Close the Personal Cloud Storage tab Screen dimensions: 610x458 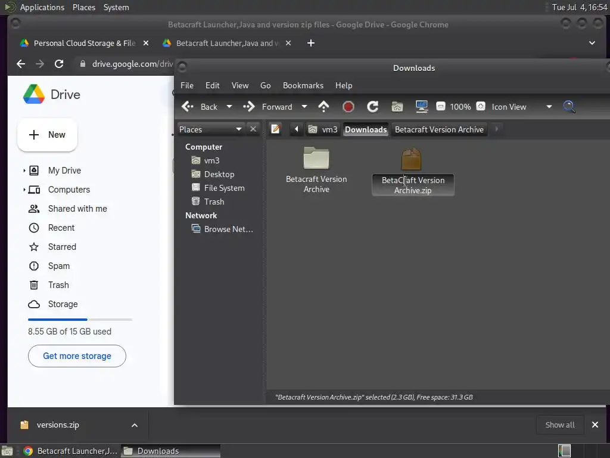[146, 43]
